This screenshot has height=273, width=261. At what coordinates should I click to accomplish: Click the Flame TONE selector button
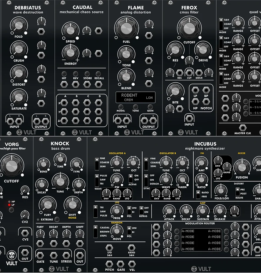(x=135, y=106)
